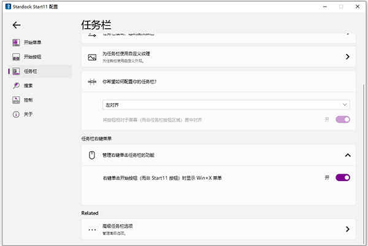Screen dimensions: 368x246
Task: Open the 开始菜单 sidebar icon
Action: pyautogui.click(x=16, y=42)
